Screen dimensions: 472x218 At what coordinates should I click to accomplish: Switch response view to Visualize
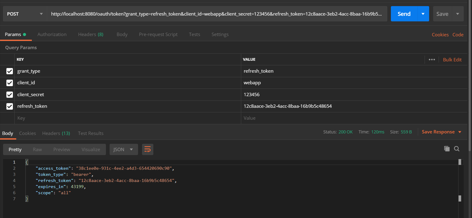pyautogui.click(x=91, y=149)
